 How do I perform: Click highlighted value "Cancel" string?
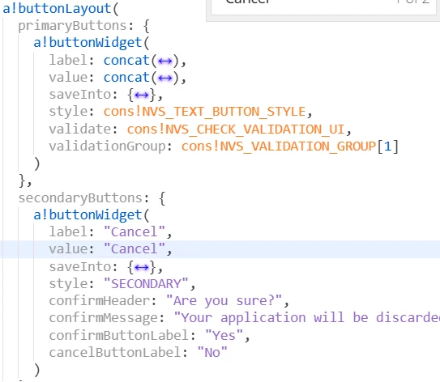(x=135, y=249)
